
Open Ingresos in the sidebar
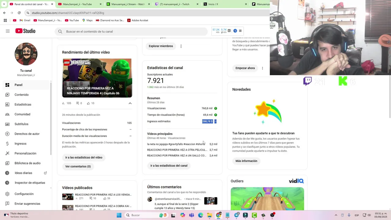(x=26, y=144)
